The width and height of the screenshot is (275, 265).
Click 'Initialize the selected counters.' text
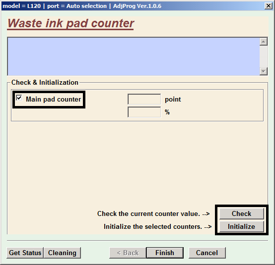click(x=153, y=226)
